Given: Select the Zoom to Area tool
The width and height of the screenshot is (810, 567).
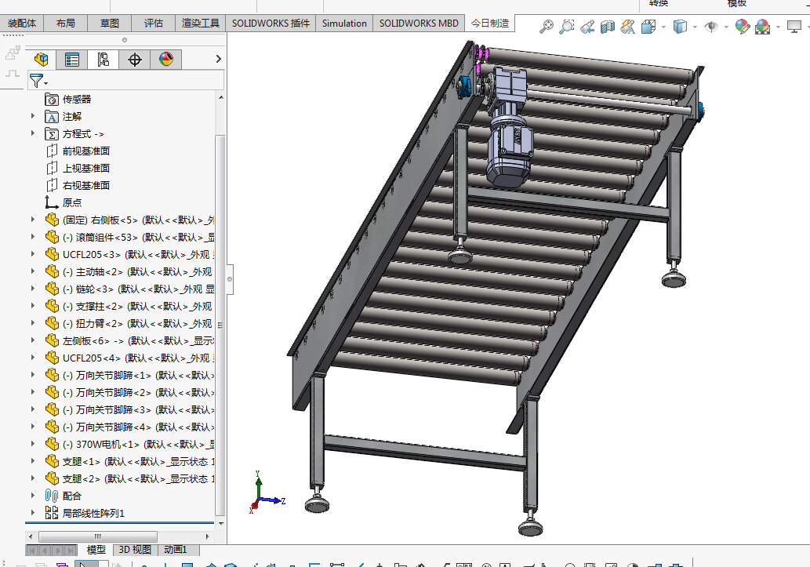Looking at the screenshot, I should [x=567, y=27].
